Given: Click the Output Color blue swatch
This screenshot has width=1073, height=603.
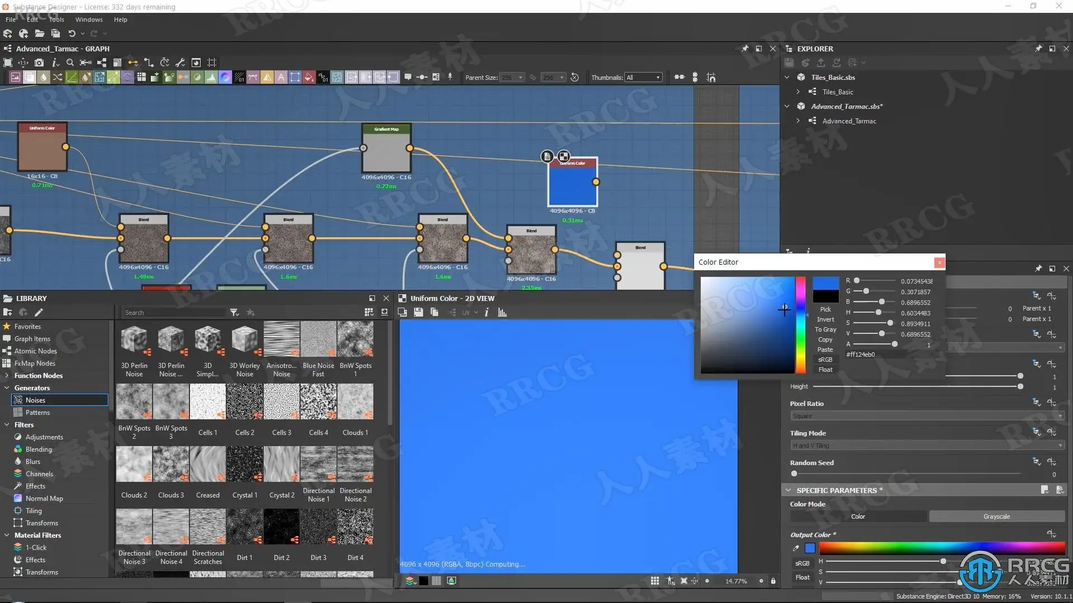Looking at the screenshot, I should 810,548.
